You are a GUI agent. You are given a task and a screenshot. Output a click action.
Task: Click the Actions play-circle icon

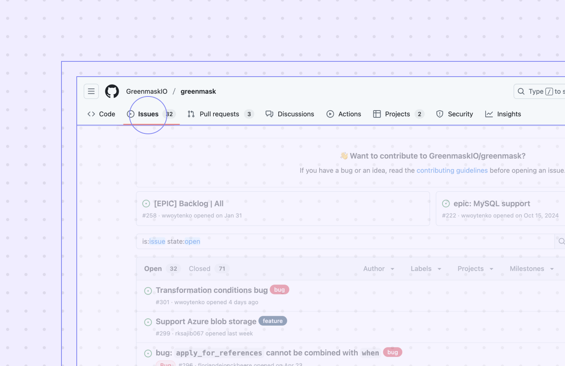pyautogui.click(x=330, y=114)
